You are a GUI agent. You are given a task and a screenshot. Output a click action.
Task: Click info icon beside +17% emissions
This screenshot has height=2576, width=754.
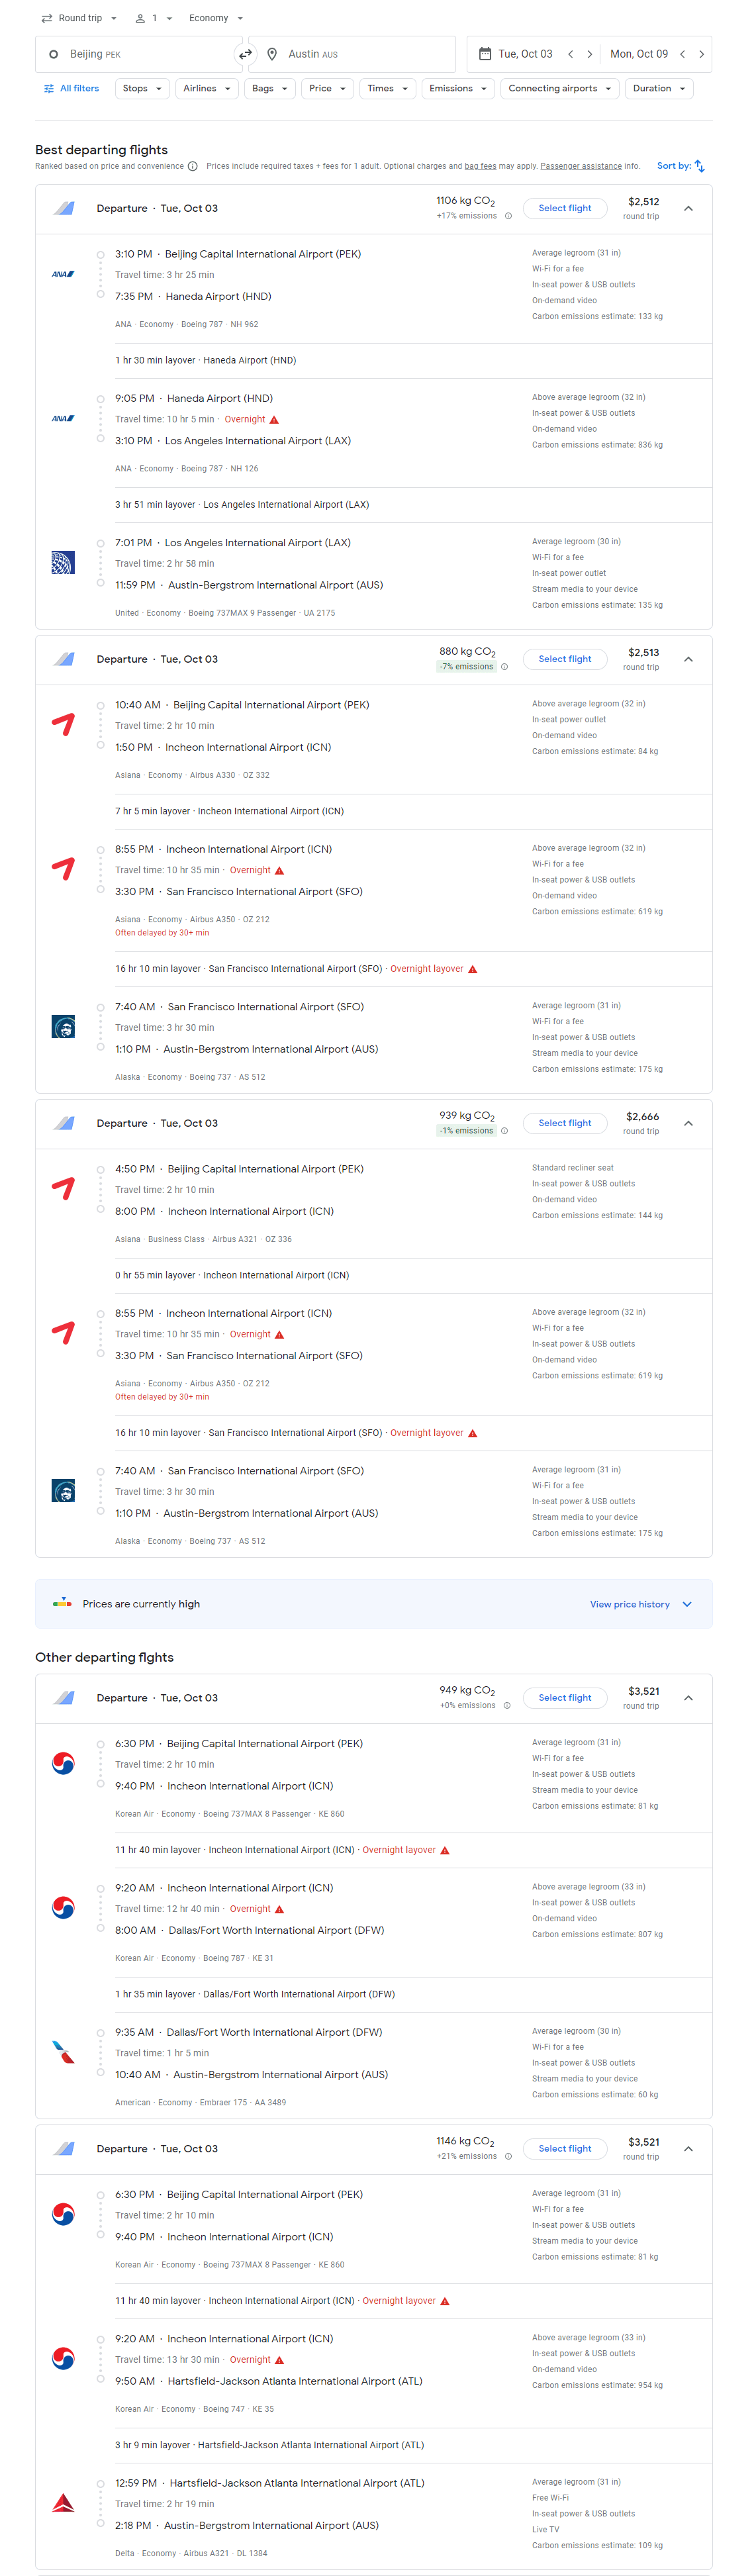coord(508,216)
